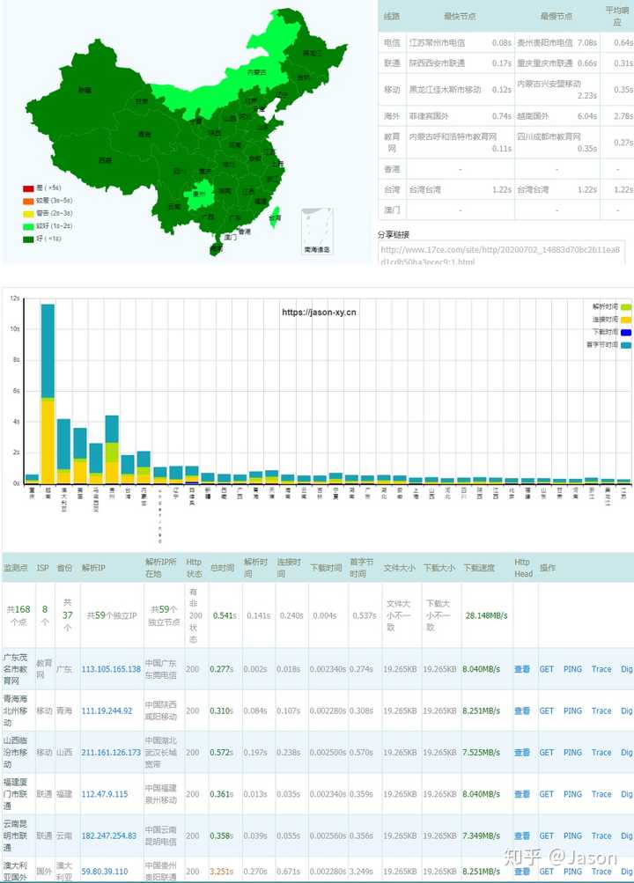634x883 pixels.
Task: Click the red 差 (>5s) legend swatch
Action: point(28,188)
